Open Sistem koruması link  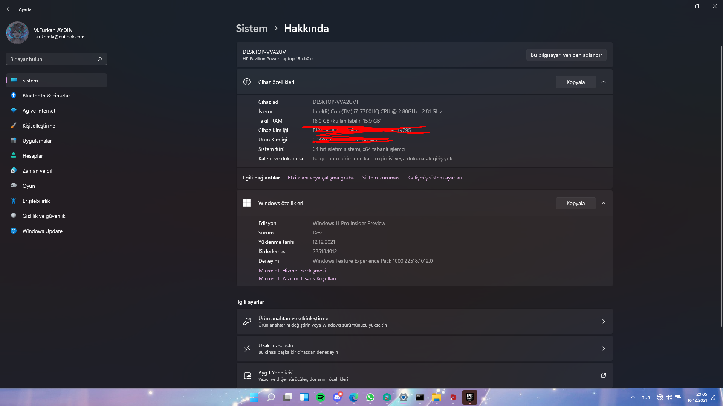pos(381,178)
